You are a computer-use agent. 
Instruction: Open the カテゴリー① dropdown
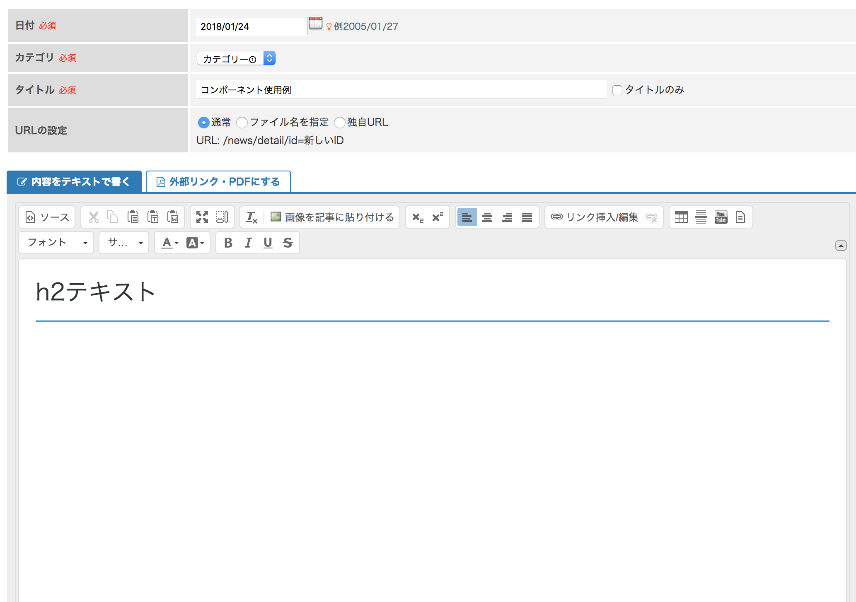click(236, 58)
